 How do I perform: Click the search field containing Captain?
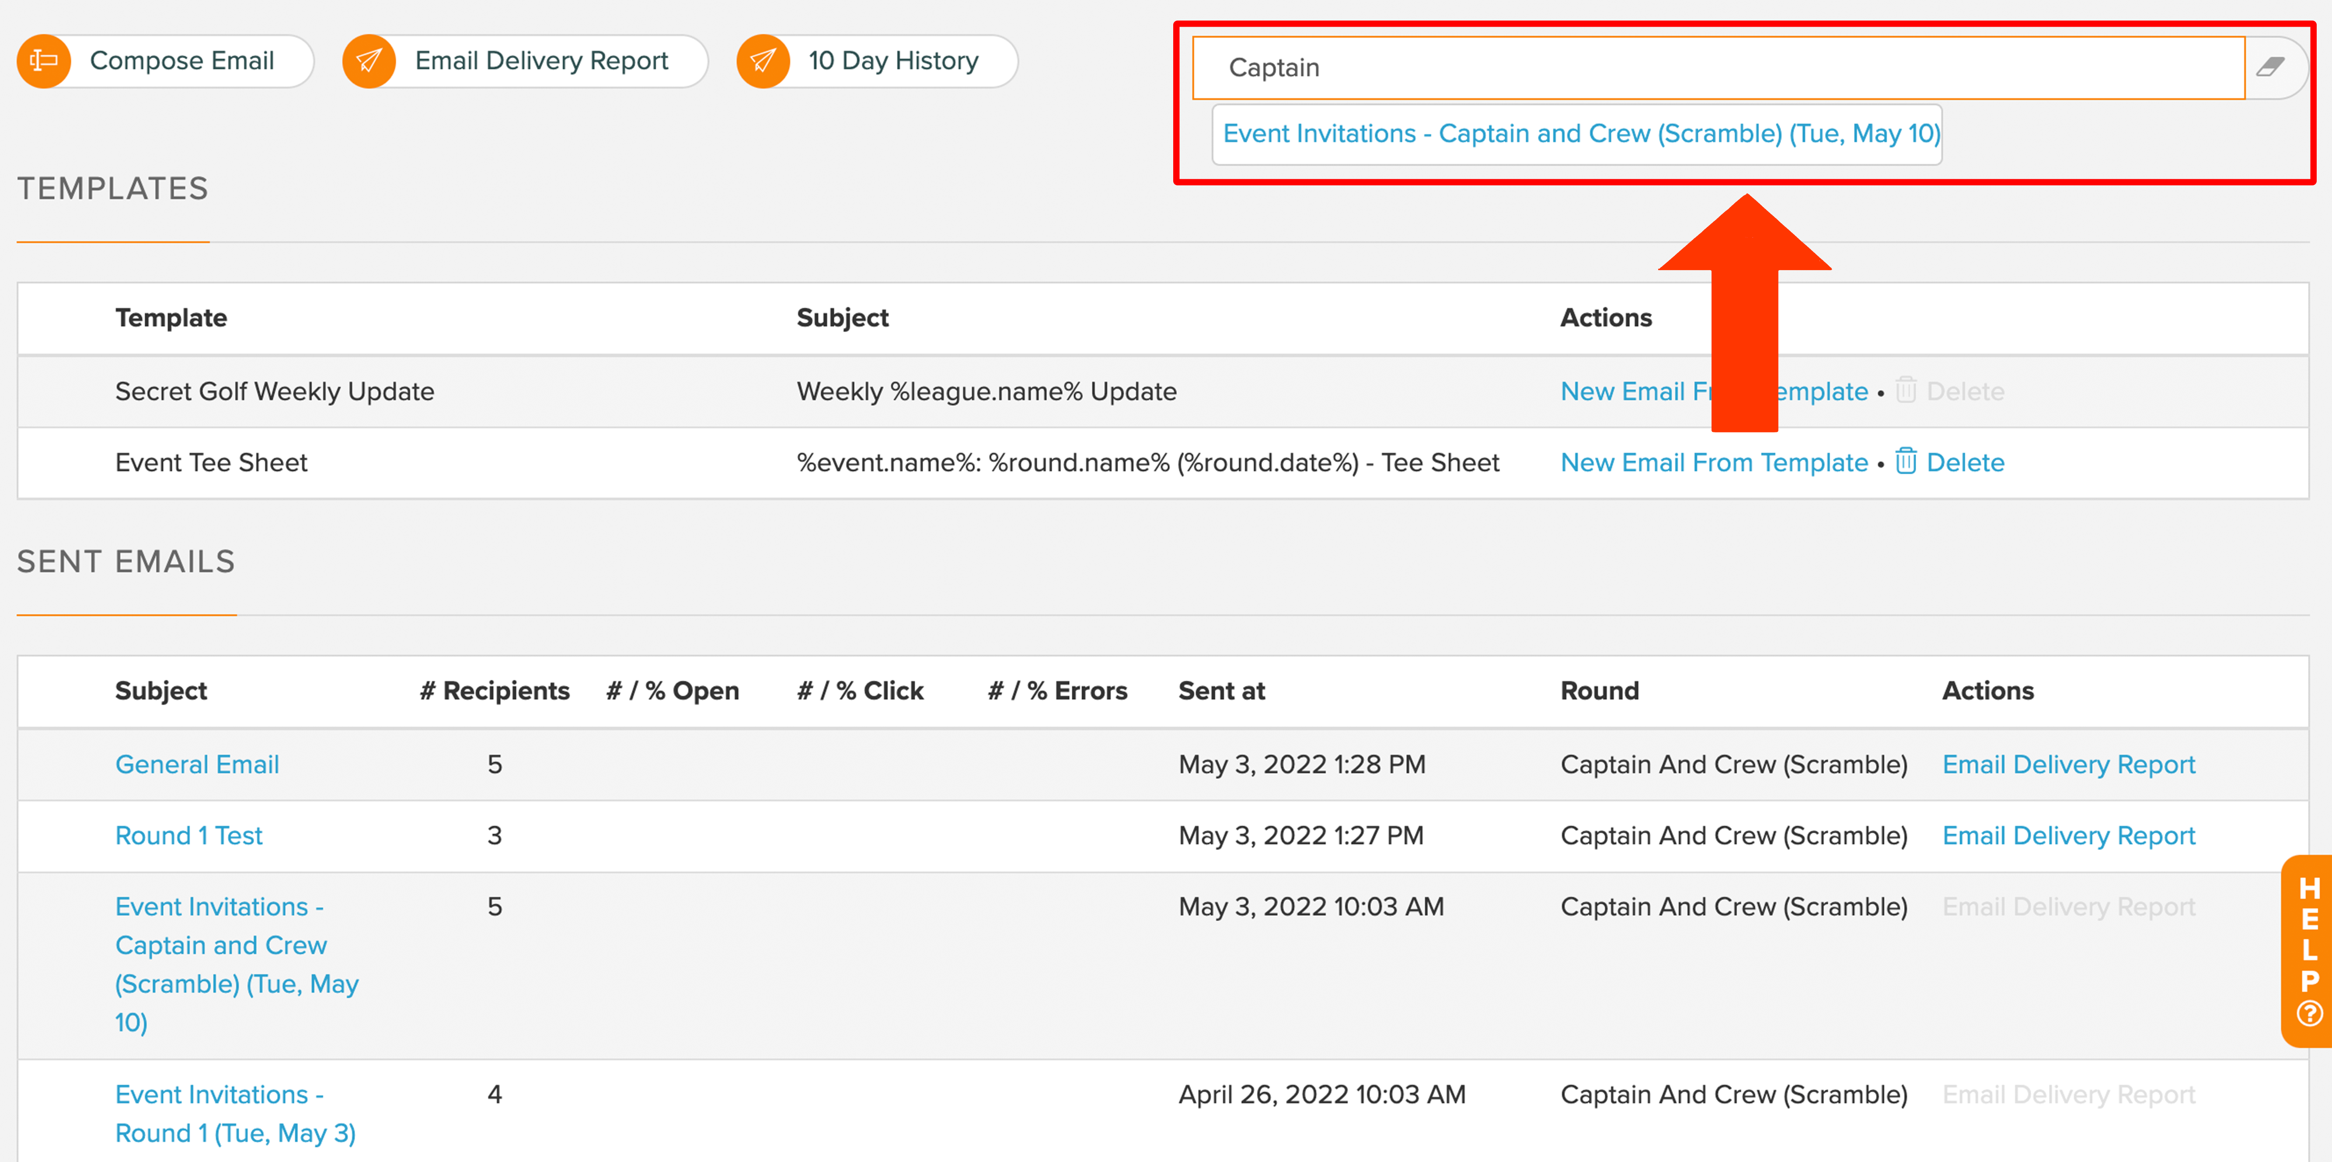1718,68
